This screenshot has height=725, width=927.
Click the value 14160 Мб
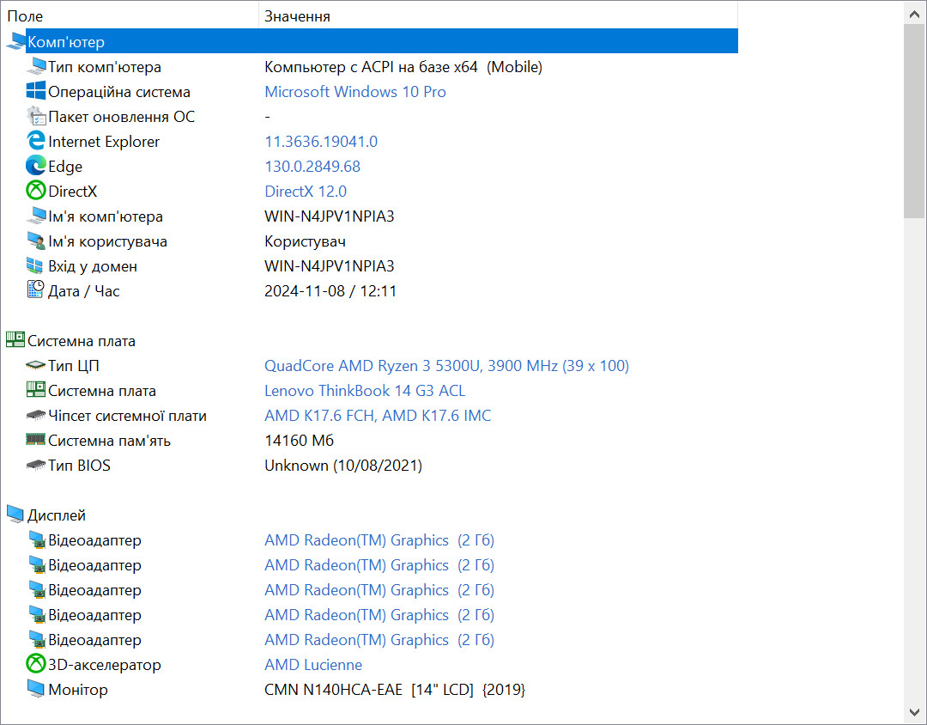tap(300, 441)
